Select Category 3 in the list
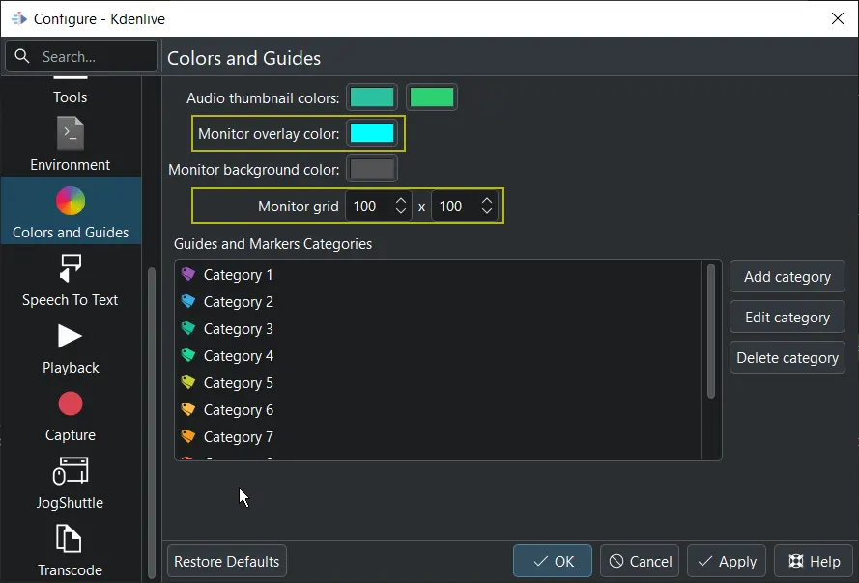Image resolution: width=859 pixels, height=583 pixels. pos(439,328)
